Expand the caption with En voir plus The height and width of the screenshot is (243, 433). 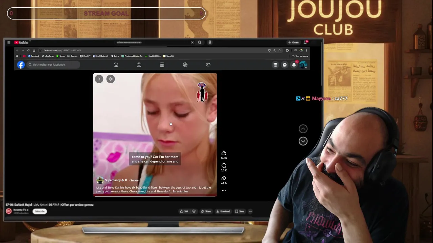point(180,191)
